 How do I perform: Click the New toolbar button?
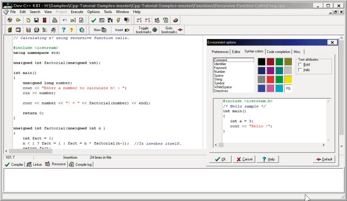coord(100,30)
